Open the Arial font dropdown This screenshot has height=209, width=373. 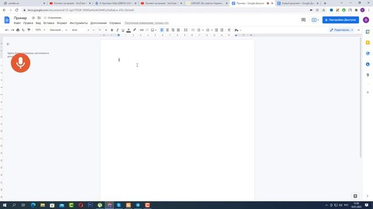[x=80, y=30]
